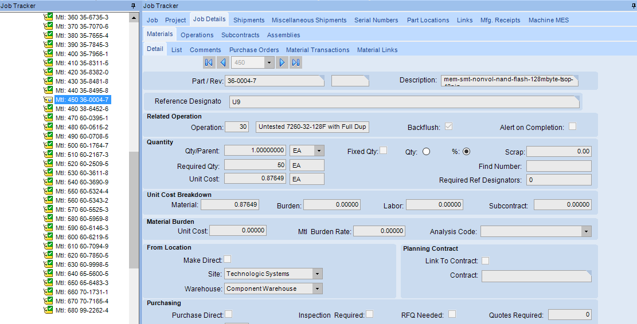Go to previous material record
The image size is (637, 324).
click(222, 62)
